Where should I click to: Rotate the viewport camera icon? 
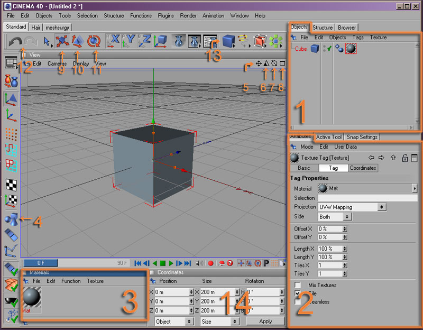[274, 63]
